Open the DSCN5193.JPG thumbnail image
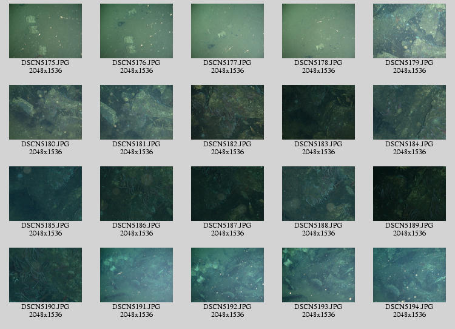 point(318,275)
